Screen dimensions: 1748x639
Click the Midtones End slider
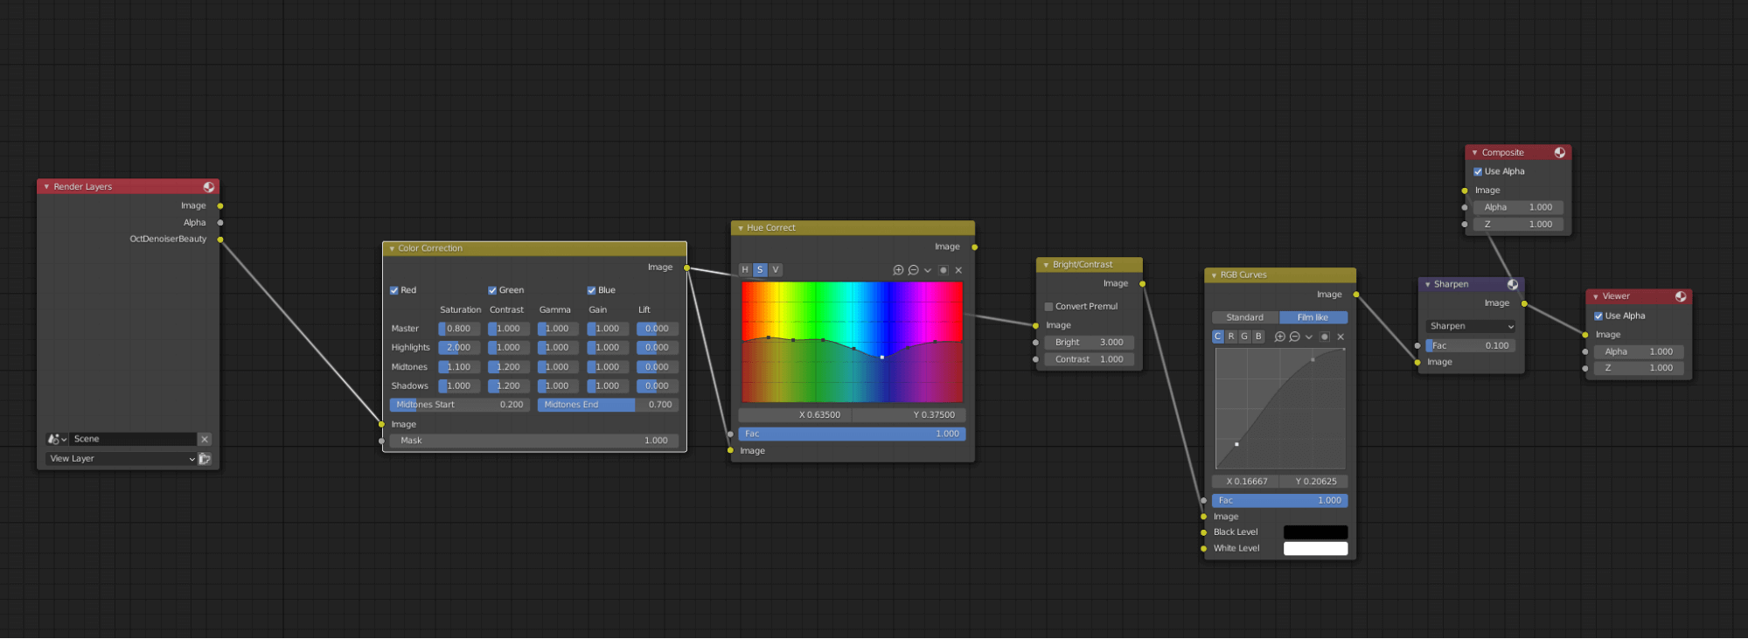(608, 406)
